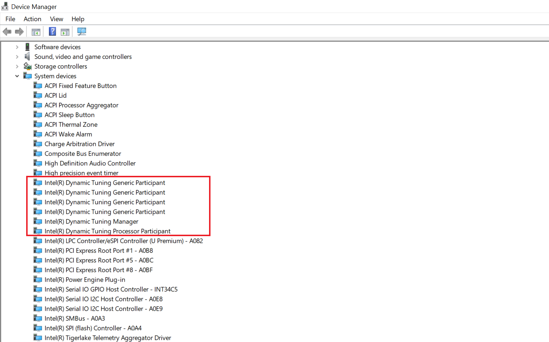
Task: Select High precision event timer device
Action: [x=81, y=173]
